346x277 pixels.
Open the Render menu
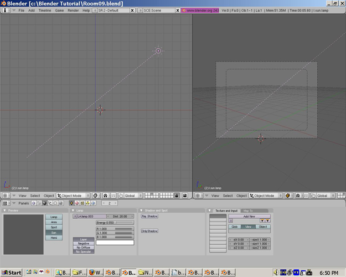(x=73, y=11)
